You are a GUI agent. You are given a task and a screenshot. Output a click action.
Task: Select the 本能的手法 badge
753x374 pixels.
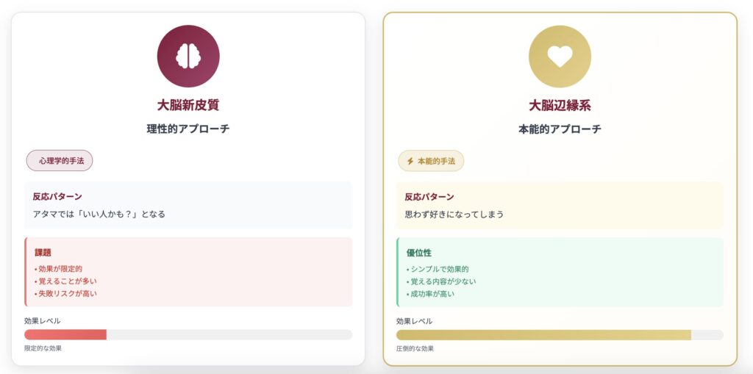pos(431,161)
